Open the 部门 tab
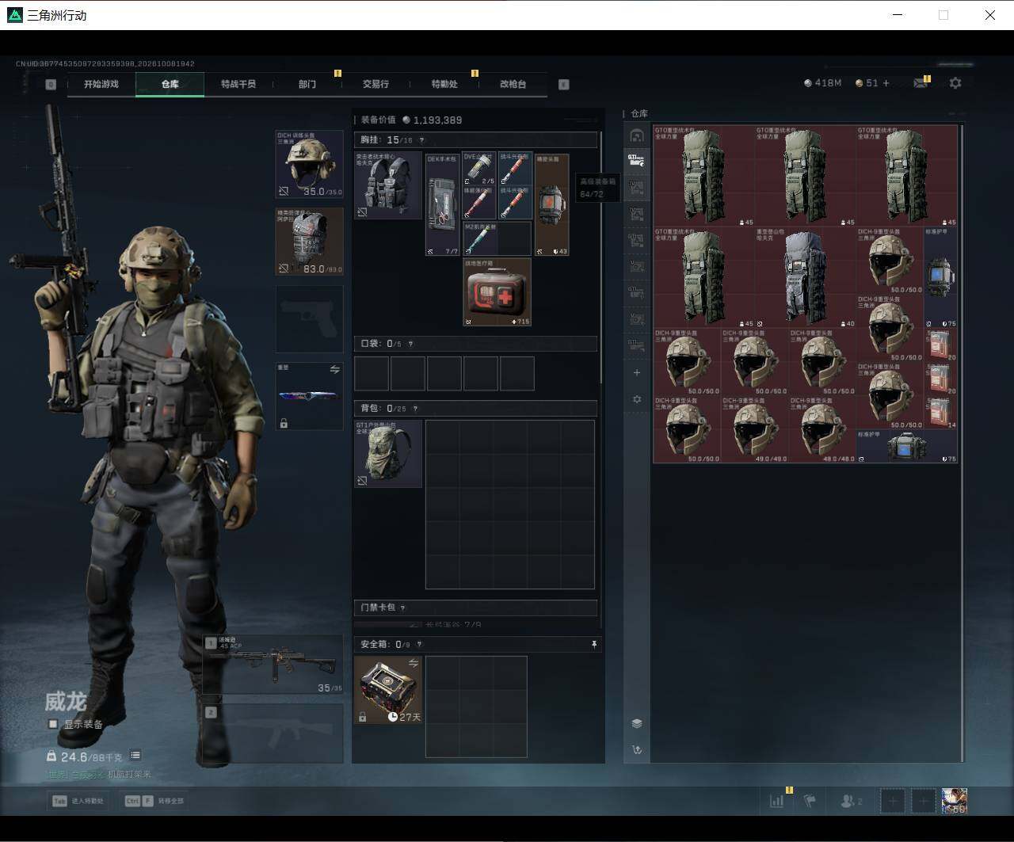This screenshot has width=1014, height=842. (307, 84)
